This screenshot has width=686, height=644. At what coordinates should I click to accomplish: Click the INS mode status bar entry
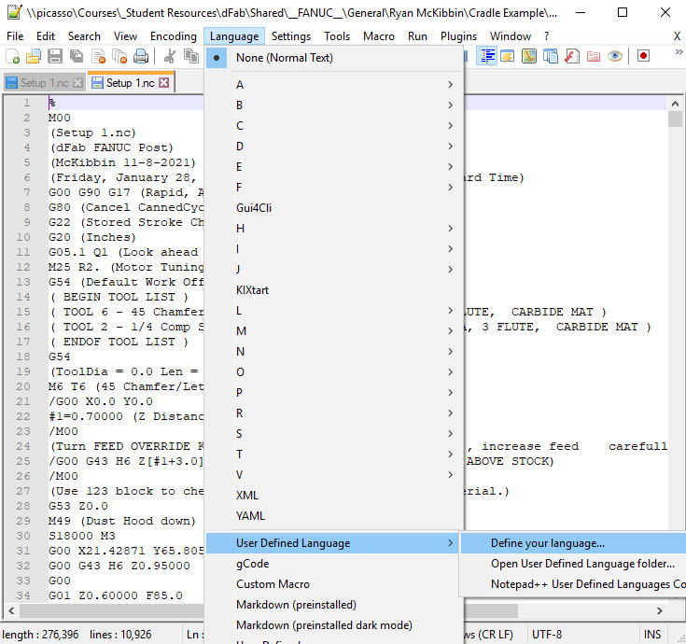click(x=651, y=635)
